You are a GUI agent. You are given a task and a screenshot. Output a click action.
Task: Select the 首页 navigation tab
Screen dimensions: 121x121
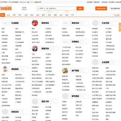3,15
